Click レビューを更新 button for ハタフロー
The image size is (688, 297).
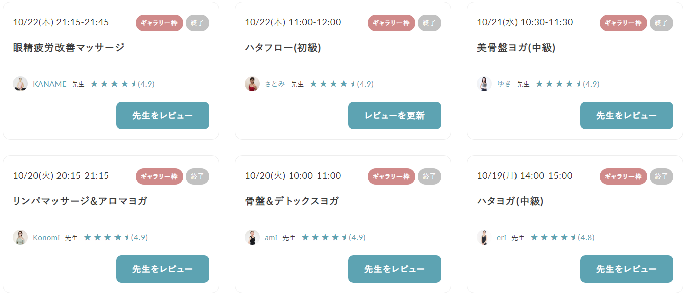point(394,115)
